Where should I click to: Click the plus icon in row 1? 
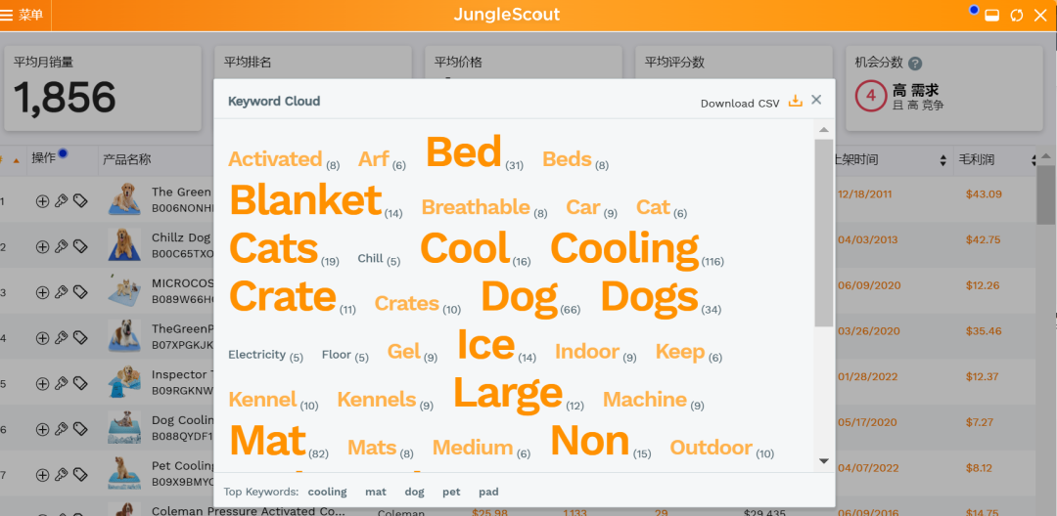coord(42,200)
